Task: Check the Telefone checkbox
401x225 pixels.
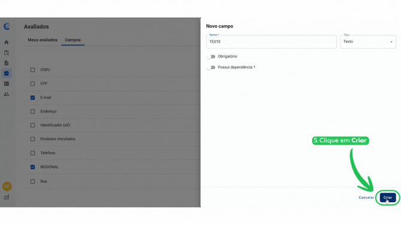Action: click(32, 153)
